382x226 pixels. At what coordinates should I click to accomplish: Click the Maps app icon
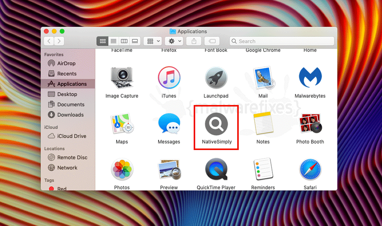(122, 123)
